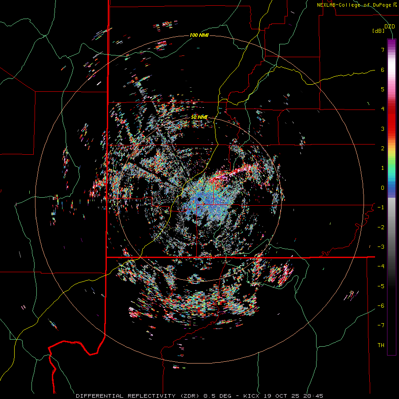Select the -6 dB tick label on color scale

[381, 306]
